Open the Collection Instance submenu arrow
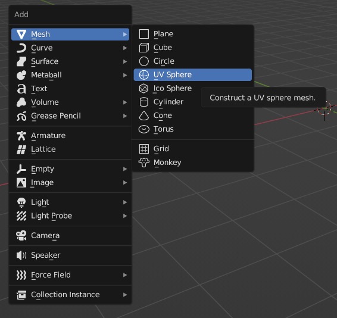Screen dimensions: 337x318 click(125, 295)
